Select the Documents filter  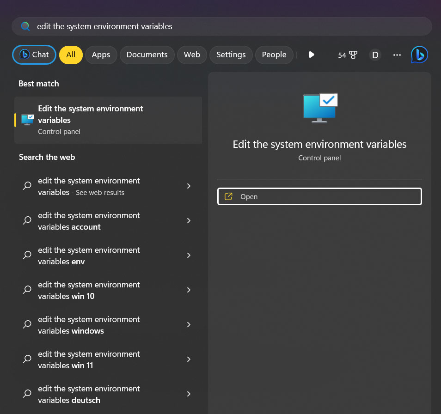(x=147, y=55)
